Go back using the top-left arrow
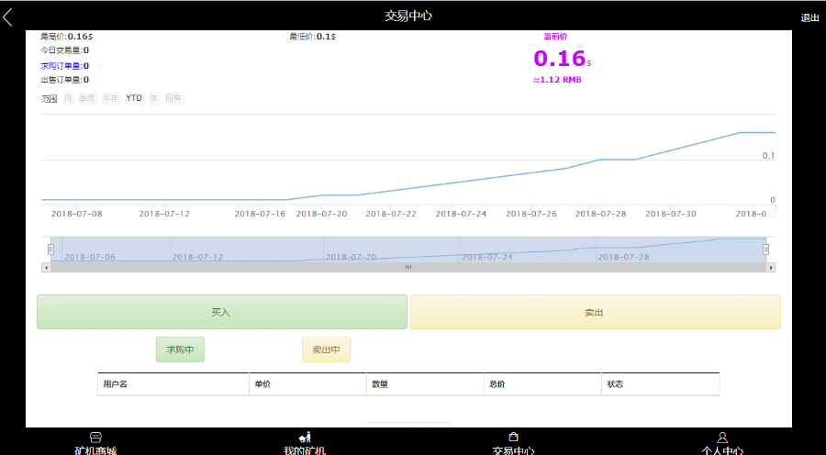The width and height of the screenshot is (826, 455). 7,17
